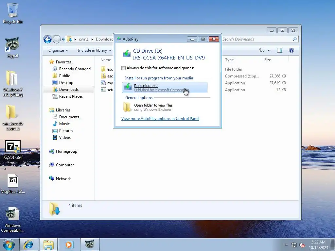The image size is (335, 251).
Task: Click the Search Downloads field
Action: [256, 39]
